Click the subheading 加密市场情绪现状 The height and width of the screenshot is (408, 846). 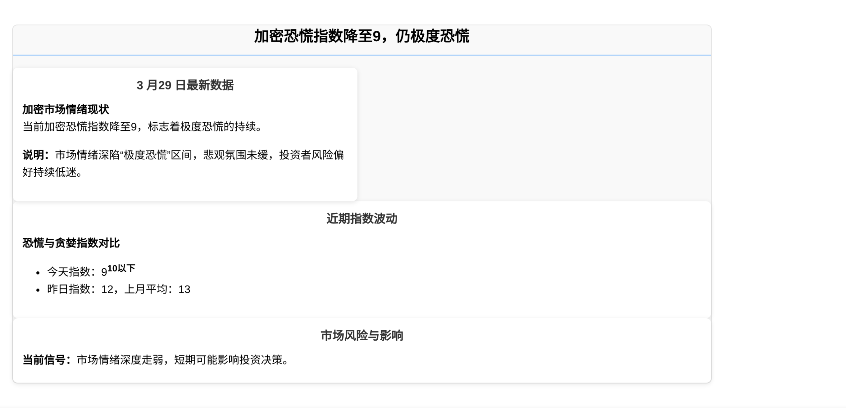point(66,109)
